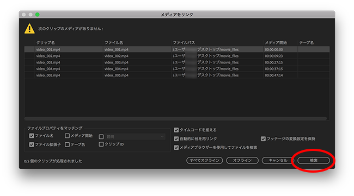Image resolution: width=354 pixels, height=196 pixels.
Task: Enable the クリップ ID checkbox
Action: tap(101, 144)
